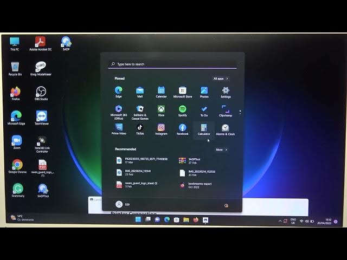This screenshot has width=347, height=260.
Task: Open Microsoft Store pinned app
Action: pyautogui.click(x=183, y=92)
